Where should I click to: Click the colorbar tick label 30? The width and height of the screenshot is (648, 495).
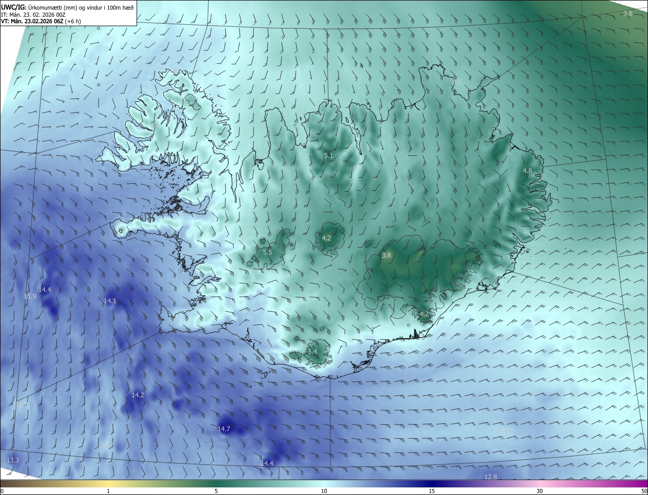540,491
